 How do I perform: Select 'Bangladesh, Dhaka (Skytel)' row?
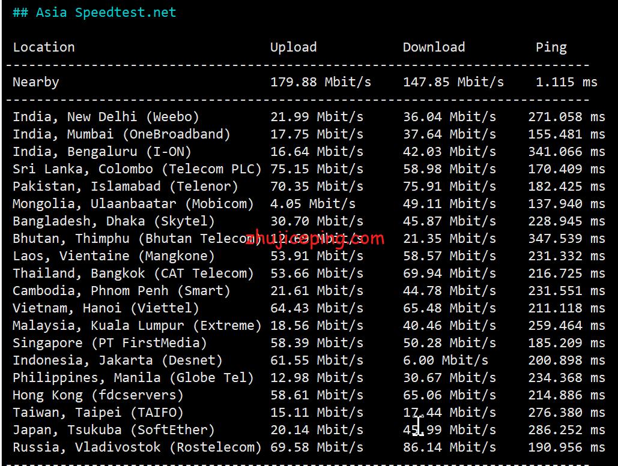point(309,221)
